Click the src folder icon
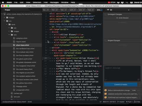This screenshot has height=106, width=142. [7, 21]
